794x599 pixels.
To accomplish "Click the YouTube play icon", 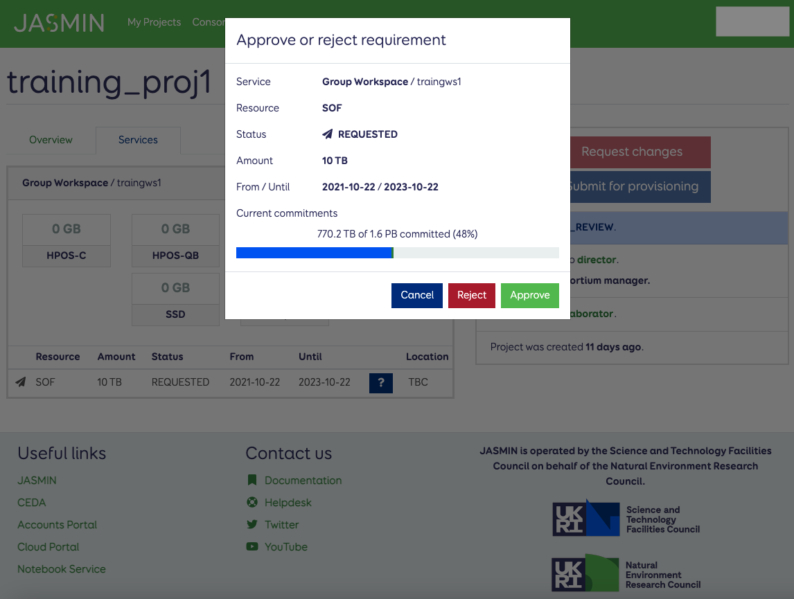I will point(252,547).
